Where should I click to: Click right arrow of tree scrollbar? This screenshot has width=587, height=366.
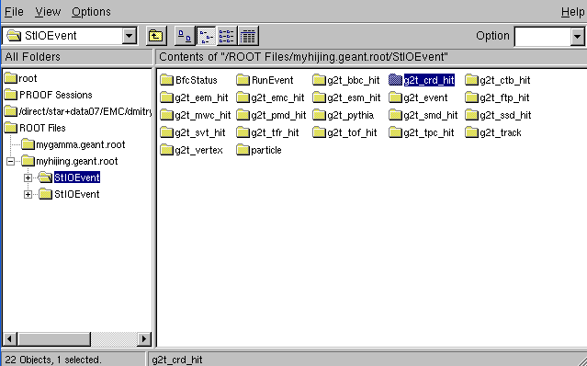pyautogui.click(x=143, y=339)
